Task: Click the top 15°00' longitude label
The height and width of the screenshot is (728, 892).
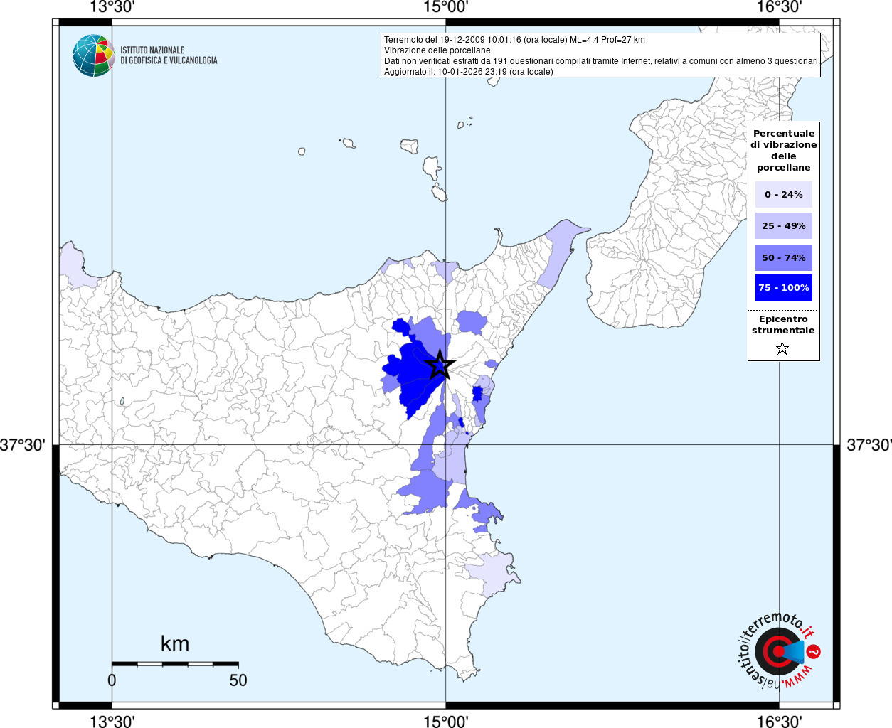Action: coord(446,7)
